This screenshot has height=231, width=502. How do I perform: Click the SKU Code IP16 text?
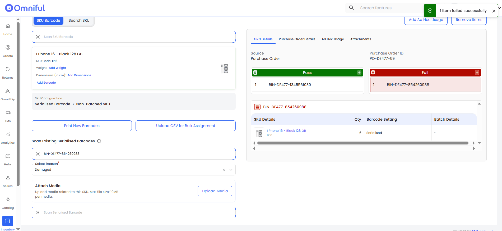coord(47,61)
